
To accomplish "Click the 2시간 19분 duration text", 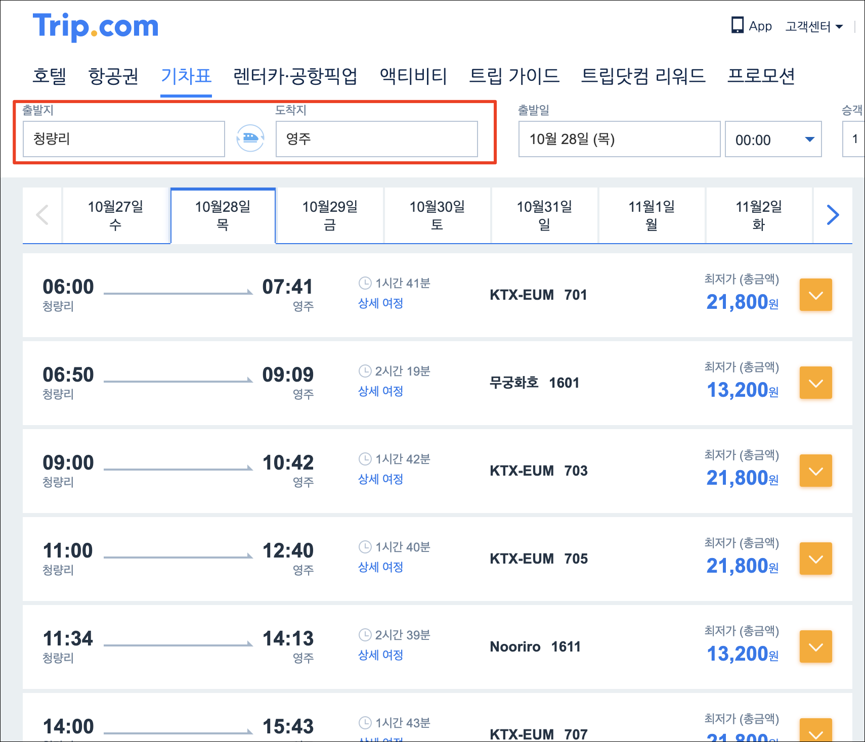I will [403, 371].
